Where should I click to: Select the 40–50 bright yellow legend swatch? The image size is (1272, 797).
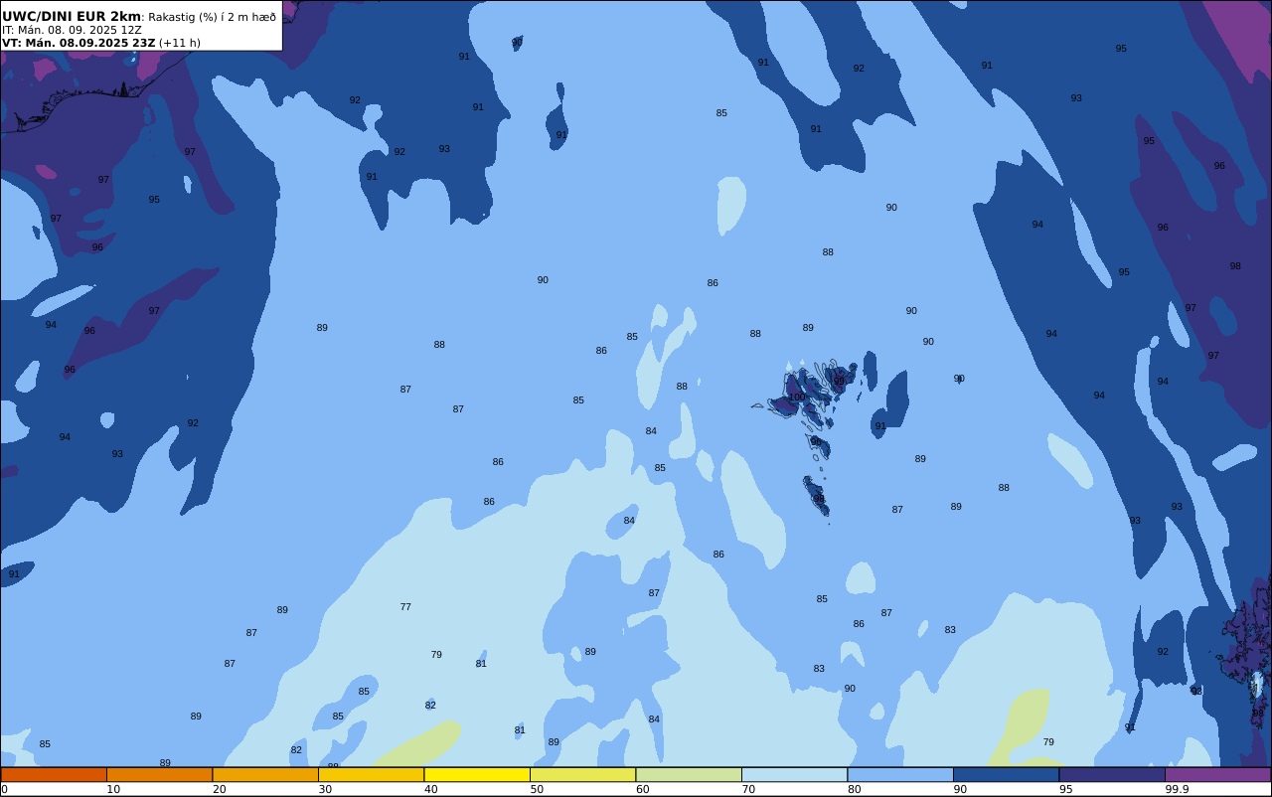(477, 774)
